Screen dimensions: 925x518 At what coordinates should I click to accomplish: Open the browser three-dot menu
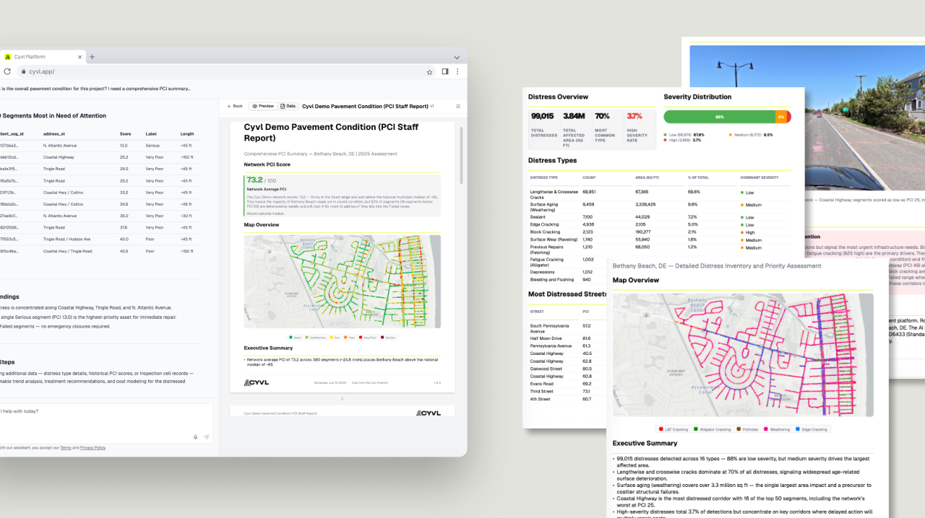pyautogui.click(x=457, y=71)
